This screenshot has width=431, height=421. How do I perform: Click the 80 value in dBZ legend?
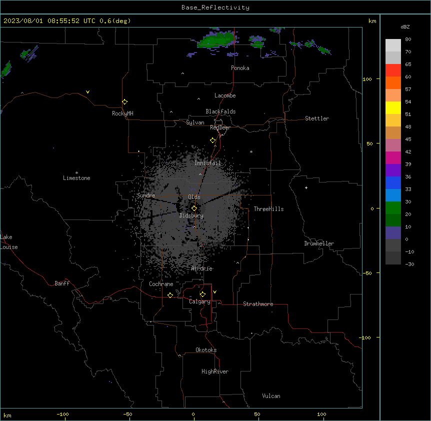408,39
